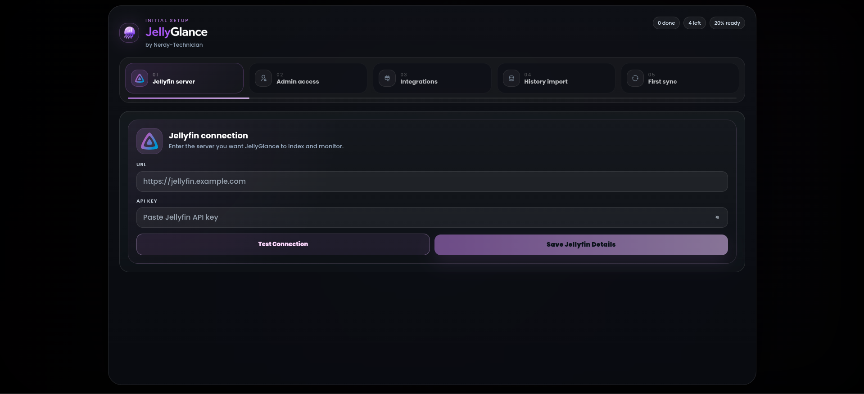The width and height of the screenshot is (864, 394).
Task: Click the "INITIAL SETUP" label
Action: (x=167, y=21)
